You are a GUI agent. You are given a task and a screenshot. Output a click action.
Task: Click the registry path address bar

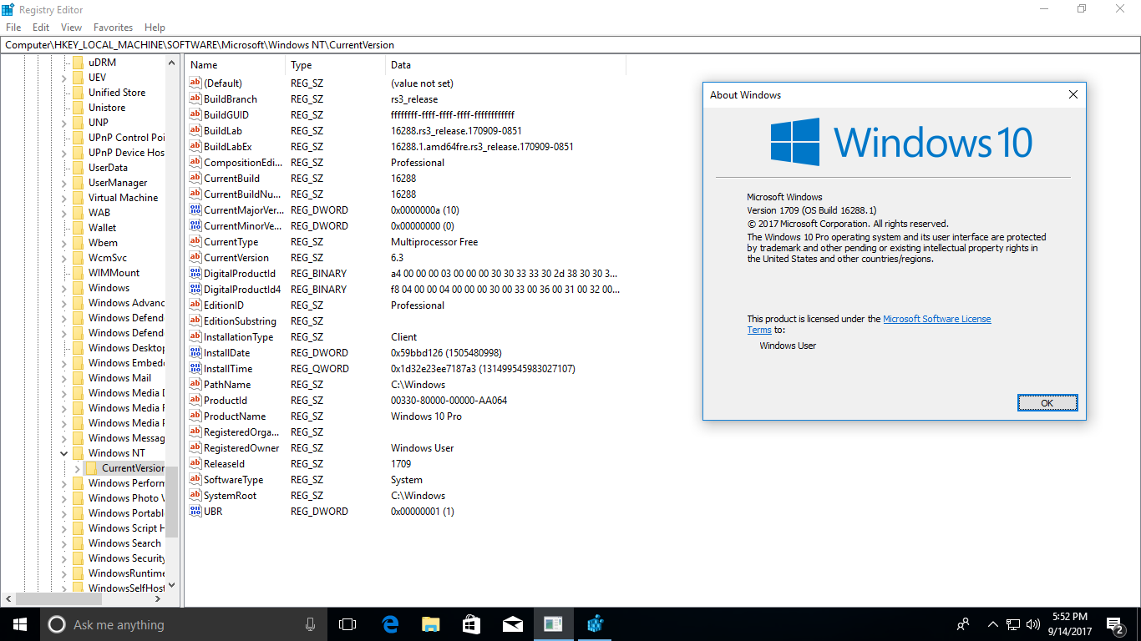pyautogui.click(x=570, y=45)
